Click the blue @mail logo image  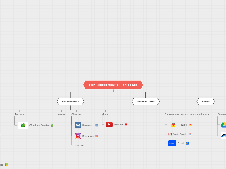click(x=172, y=143)
